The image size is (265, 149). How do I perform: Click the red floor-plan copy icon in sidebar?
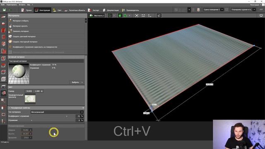[x=3, y=44]
